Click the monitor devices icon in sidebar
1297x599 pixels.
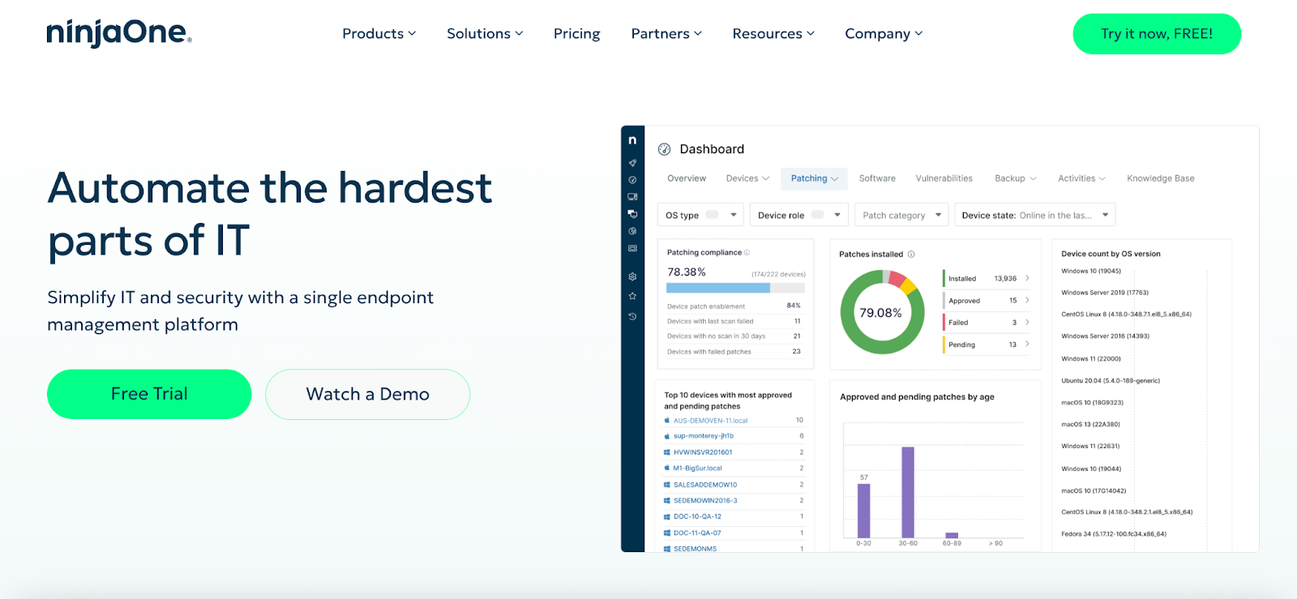(632, 197)
